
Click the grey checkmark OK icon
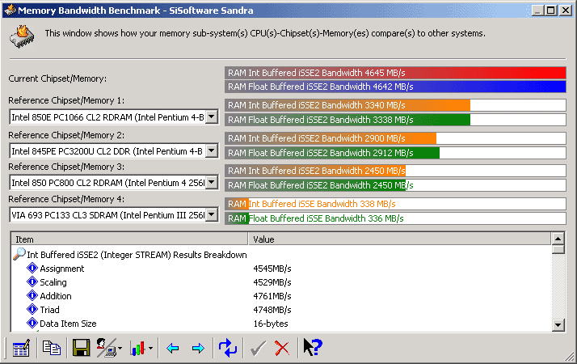click(258, 348)
